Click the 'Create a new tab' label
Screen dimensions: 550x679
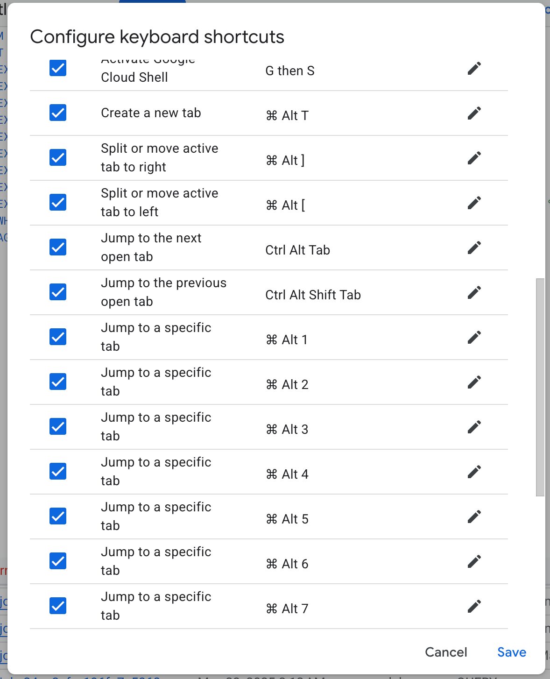click(x=151, y=113)
